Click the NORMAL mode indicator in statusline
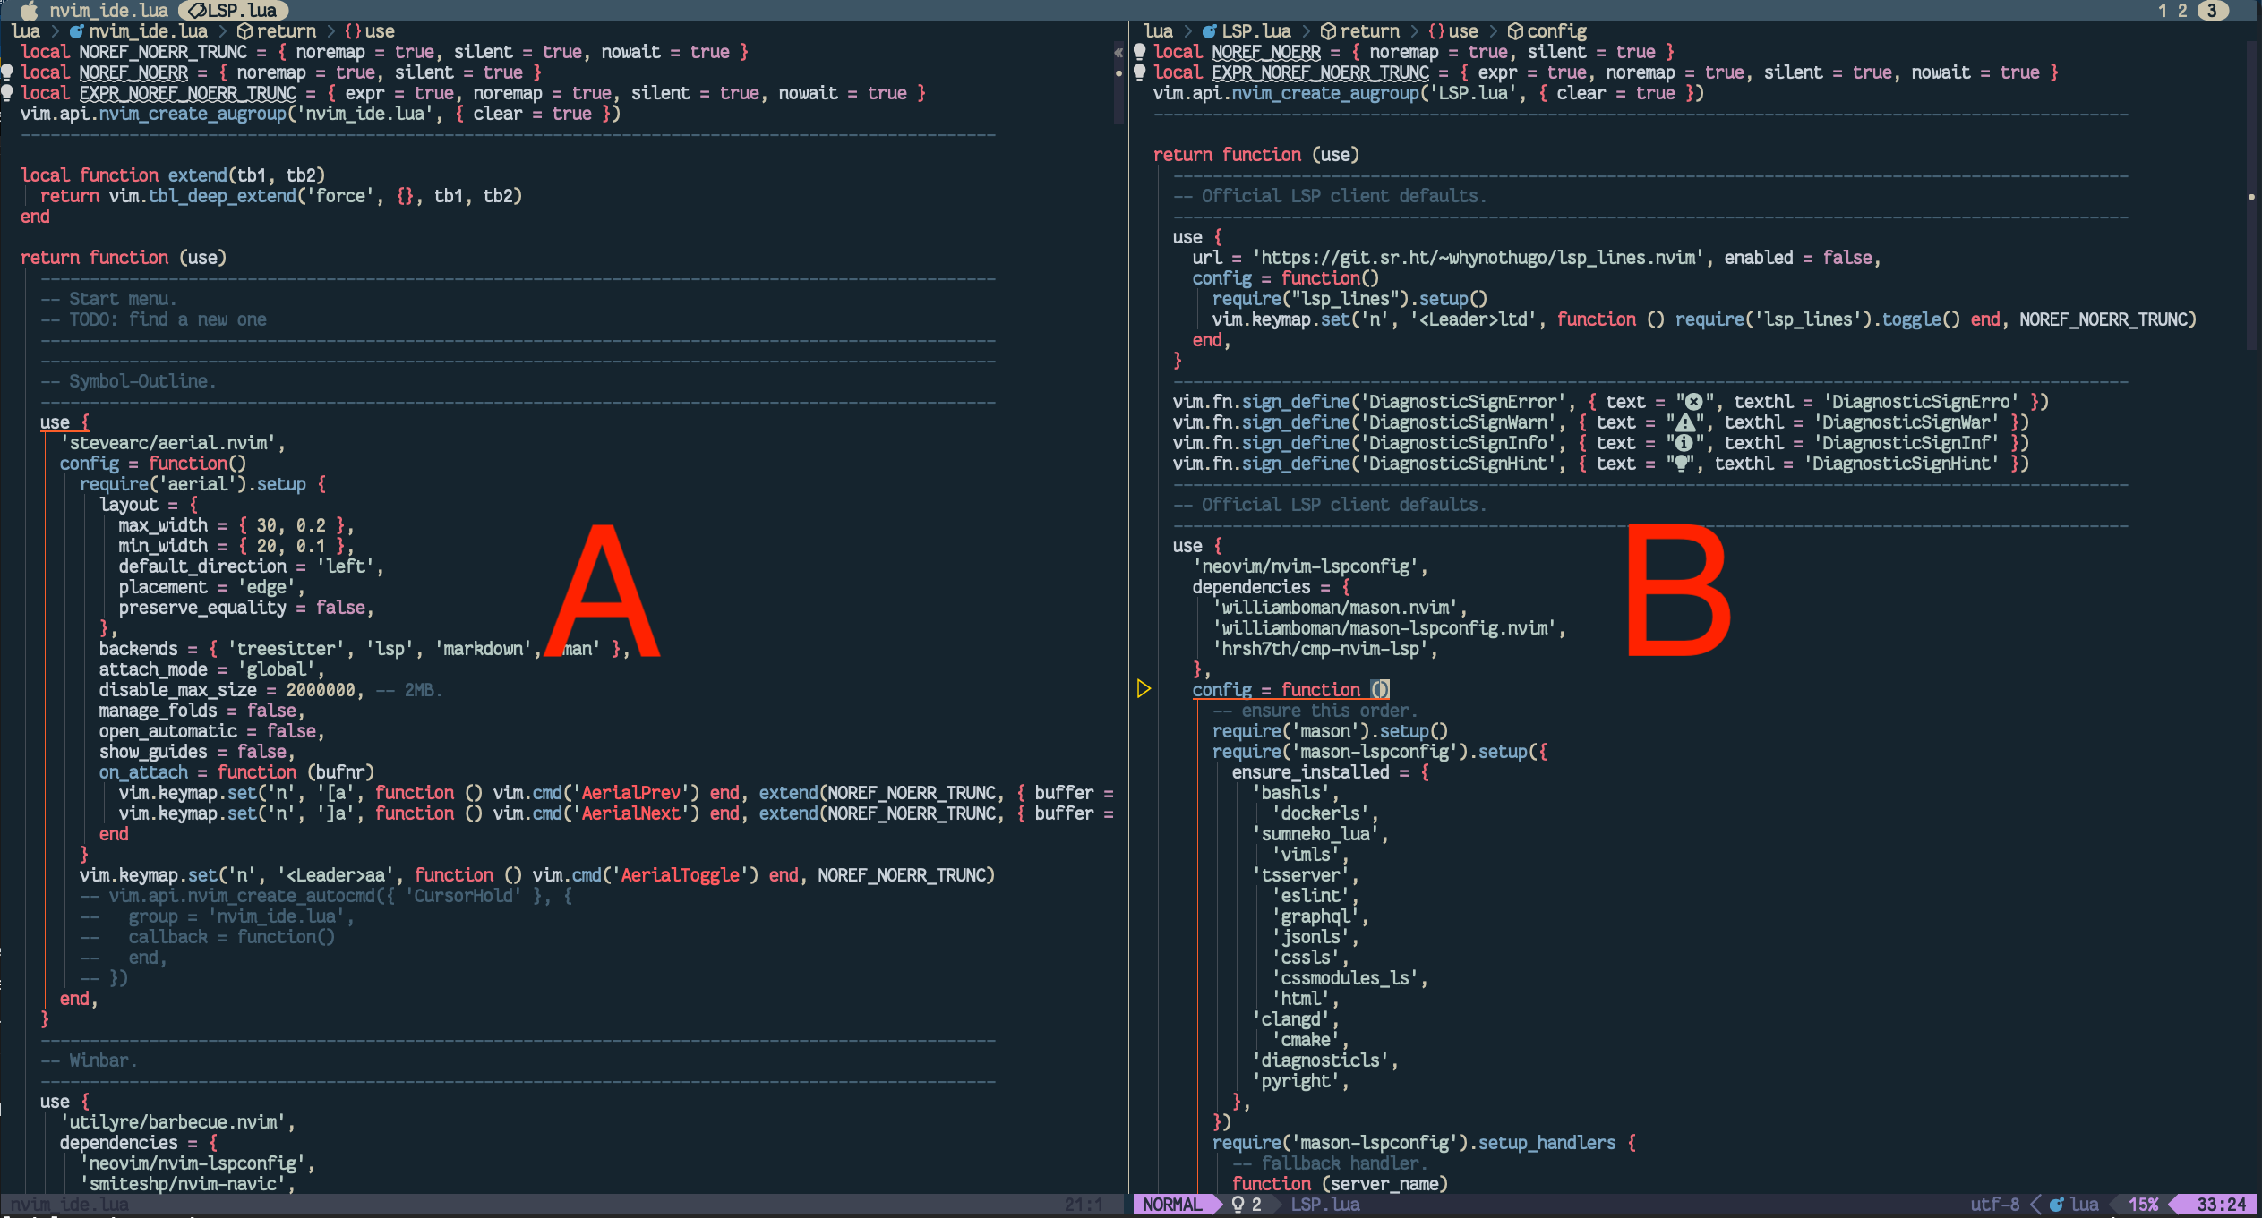Screen dimensions: 2262x1218 [x=1172, y=1205]
